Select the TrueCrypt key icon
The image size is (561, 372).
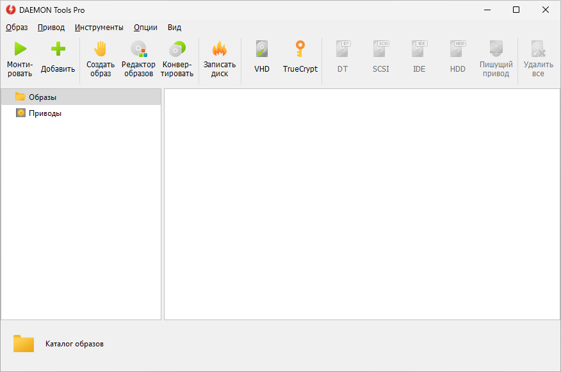300,58
